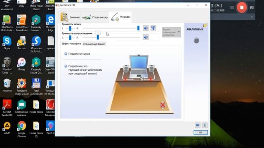Enable Подавление шума option
The width and height of the screenshot is (264, 148).
tap(66, 54)
